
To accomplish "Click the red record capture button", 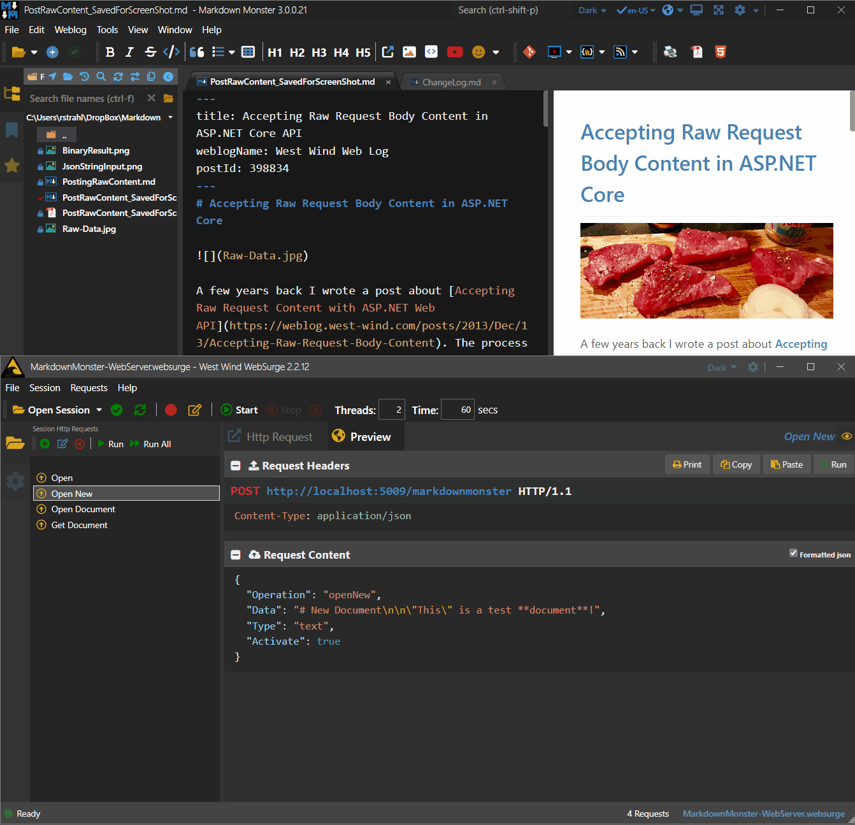I will click(x=171, y=410).
